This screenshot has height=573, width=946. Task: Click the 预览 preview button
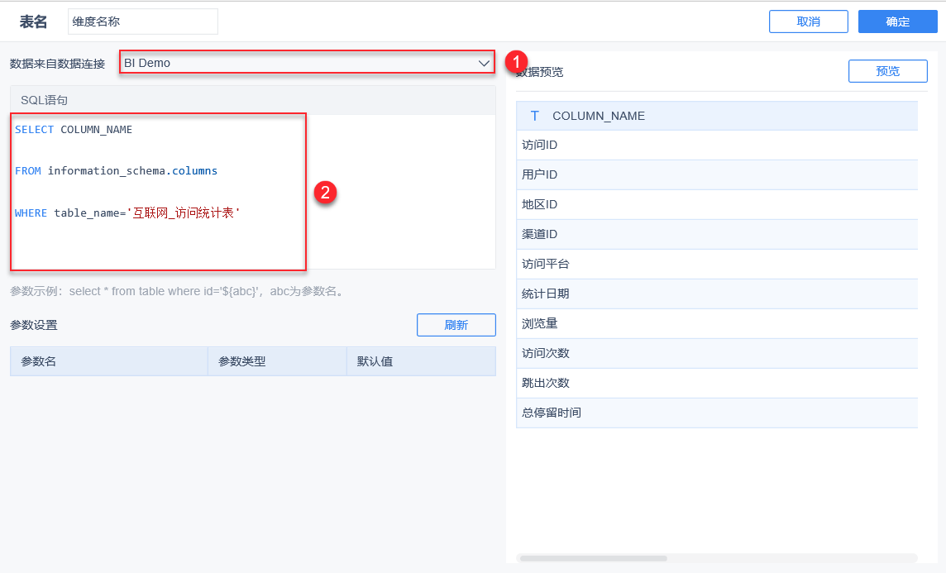887,71
